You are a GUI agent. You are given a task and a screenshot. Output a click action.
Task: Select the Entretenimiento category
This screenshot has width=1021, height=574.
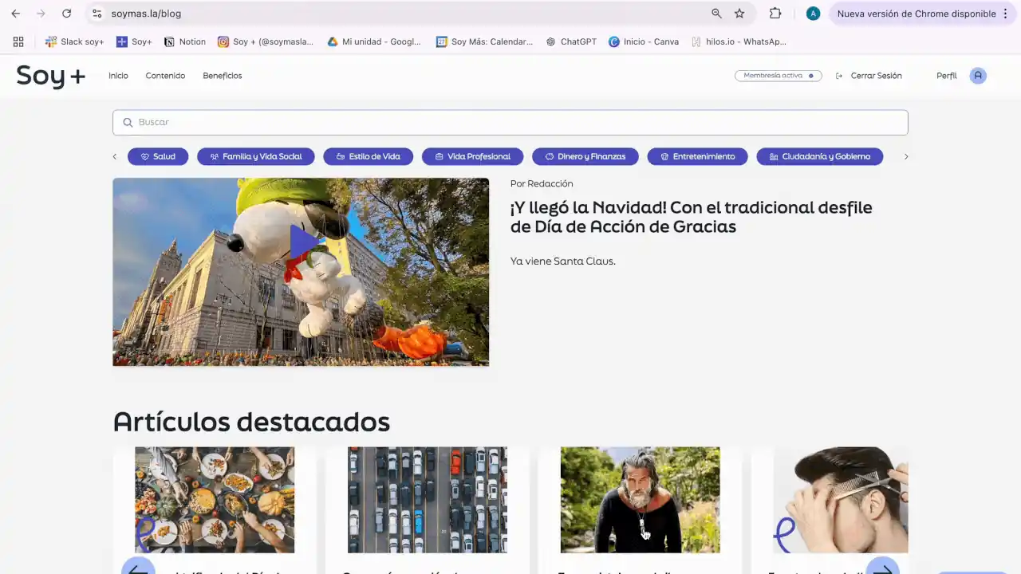coord(697,156)
